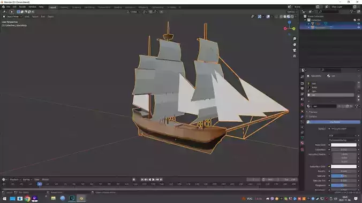Hide the Collection via eye icon
The image size is (362, 203).
point(359,20)
